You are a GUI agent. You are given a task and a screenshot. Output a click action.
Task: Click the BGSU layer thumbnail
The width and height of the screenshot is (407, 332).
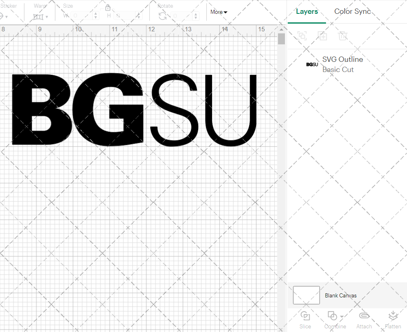click(x=312, y=64)
